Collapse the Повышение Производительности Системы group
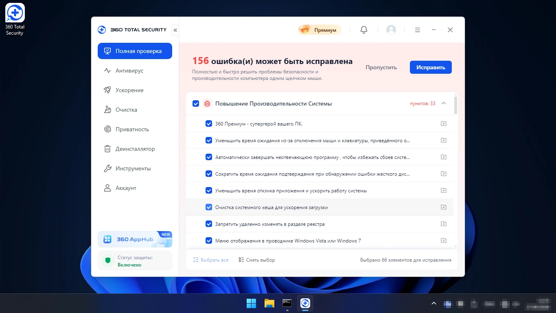Viewport: 556px width, 313px height. click(x=444, y=104)
